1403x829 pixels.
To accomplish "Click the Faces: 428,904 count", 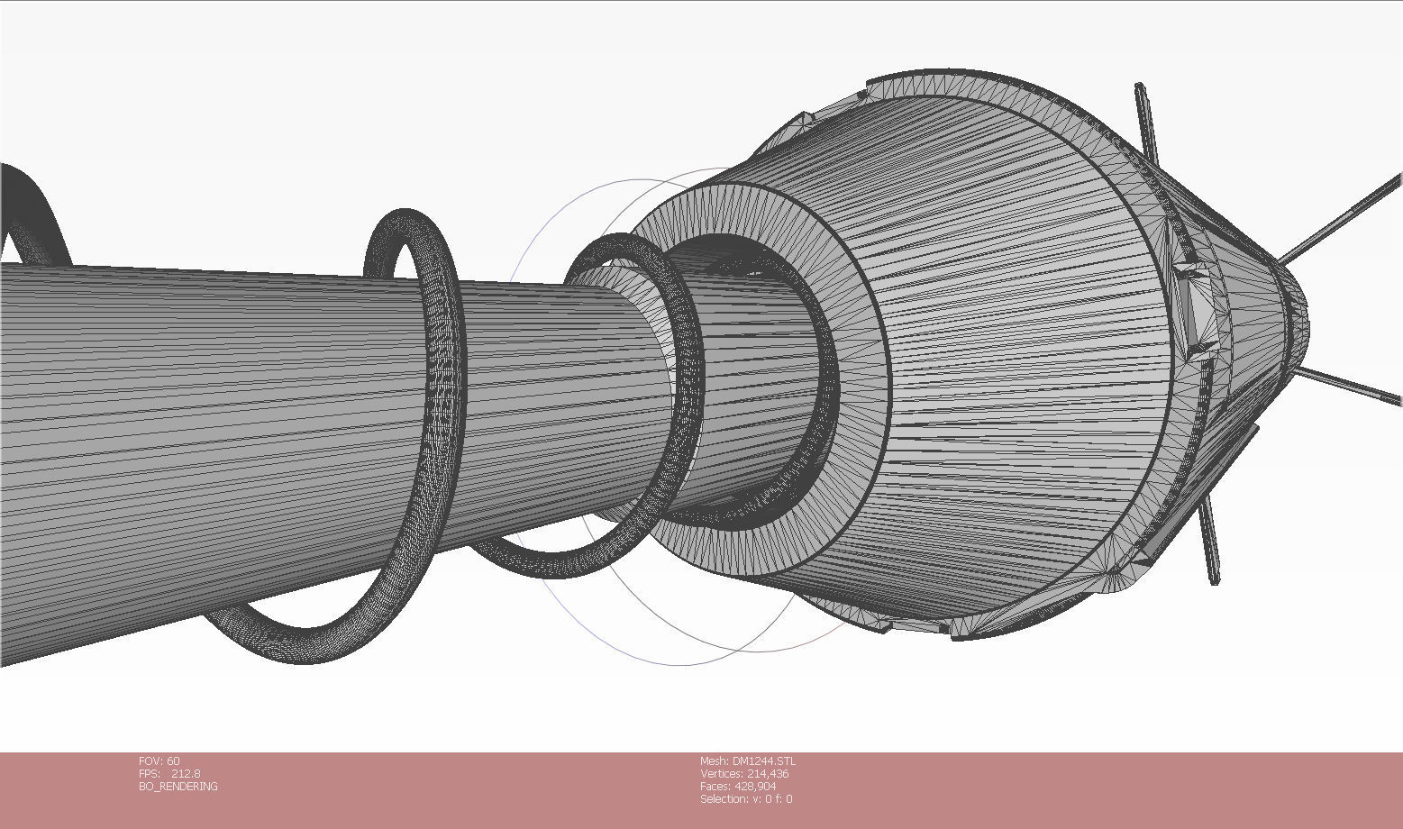I will point(738,787).
